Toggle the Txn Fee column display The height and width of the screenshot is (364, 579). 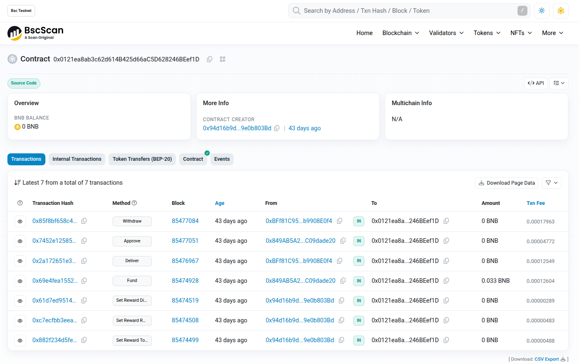click(536, 203)
